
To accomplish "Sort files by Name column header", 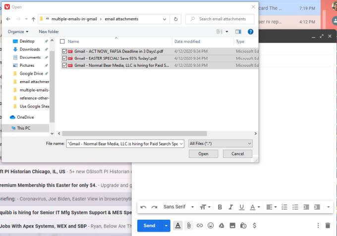I will pyautogui.click(x=73, y=42).
